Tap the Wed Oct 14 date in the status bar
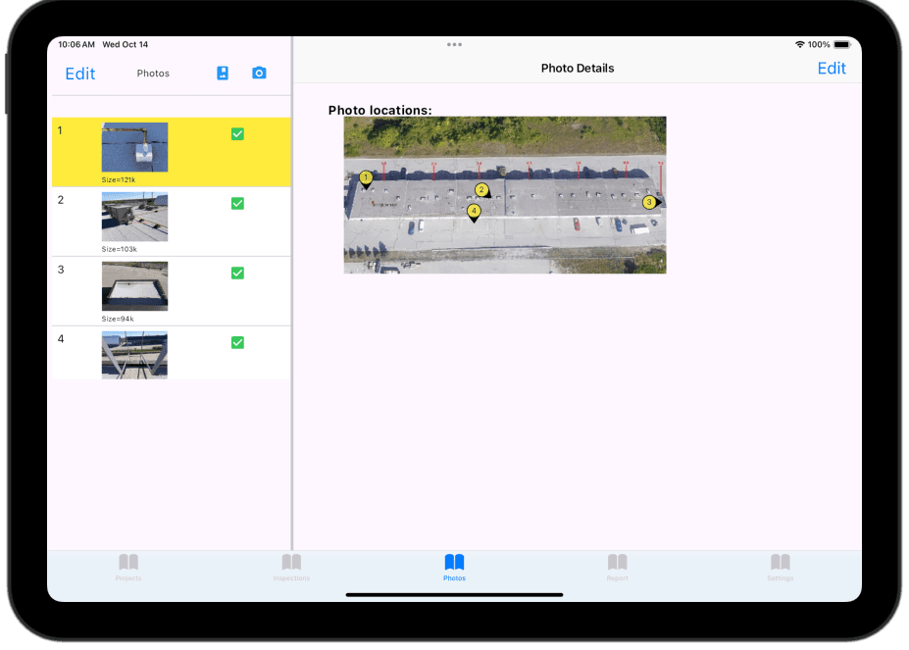 pyautogui.click(x=126, y=45)
